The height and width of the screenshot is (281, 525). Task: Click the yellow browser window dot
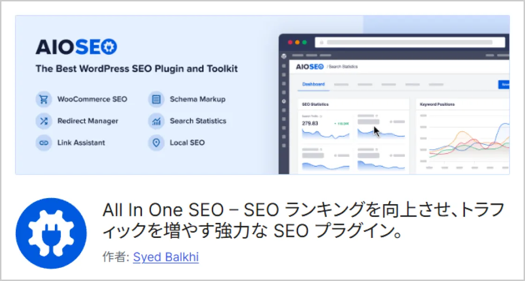click(x=297, y=42)
